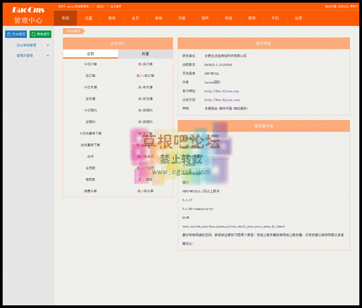This screenshot has width=362, height=308.
Task: Open the 手机 top menu
Action: [275, 18]
